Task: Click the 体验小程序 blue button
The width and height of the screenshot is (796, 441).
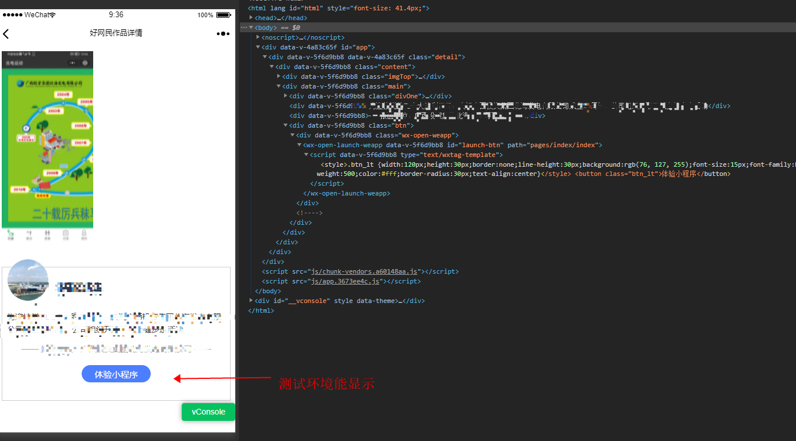Action: coord(116,374)
